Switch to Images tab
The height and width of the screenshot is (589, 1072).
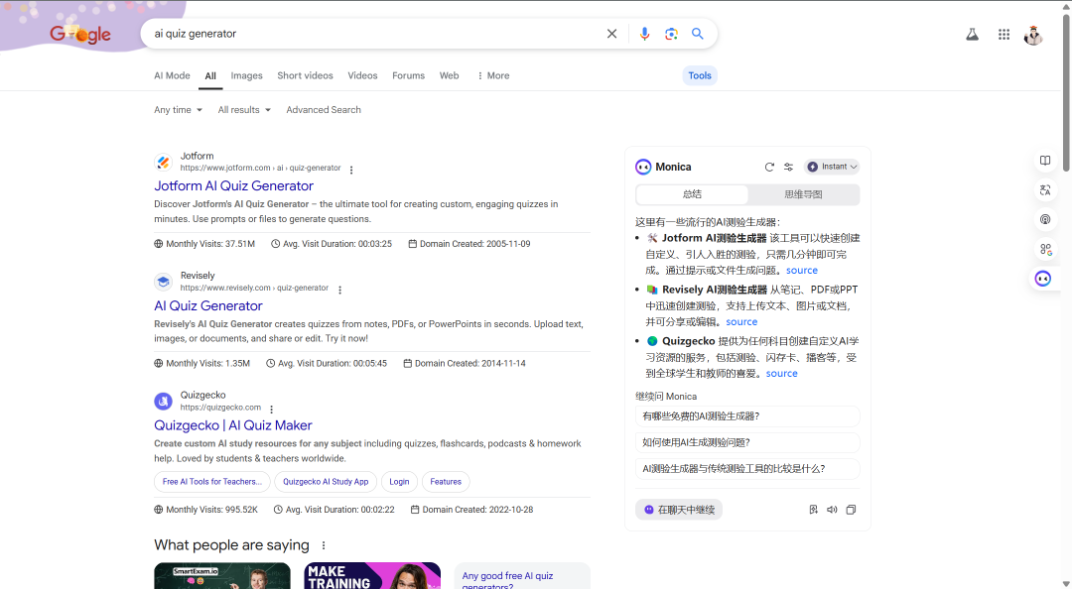[247, 75]
